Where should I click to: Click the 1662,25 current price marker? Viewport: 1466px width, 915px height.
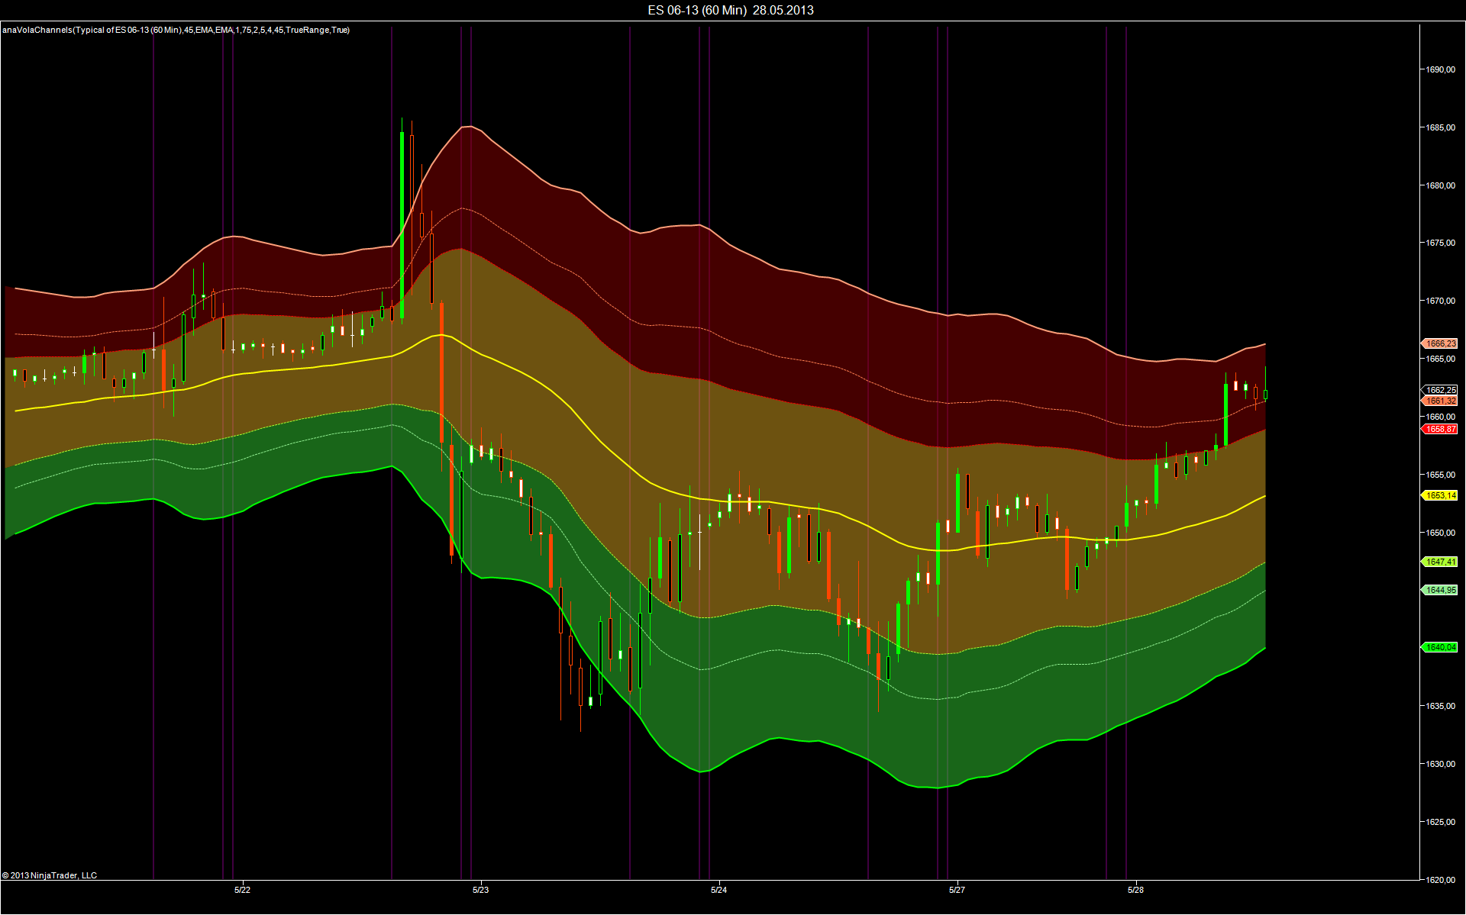tap(1439, 390)
